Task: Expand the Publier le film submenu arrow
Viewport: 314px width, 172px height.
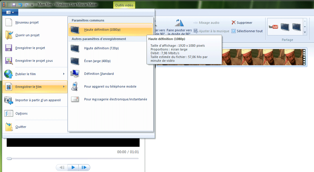Action: [64, 74]
